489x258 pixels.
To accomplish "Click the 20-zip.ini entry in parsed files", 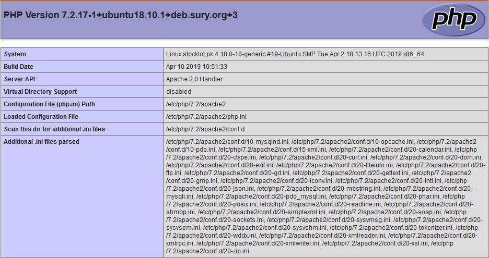I will click(208, 251).
